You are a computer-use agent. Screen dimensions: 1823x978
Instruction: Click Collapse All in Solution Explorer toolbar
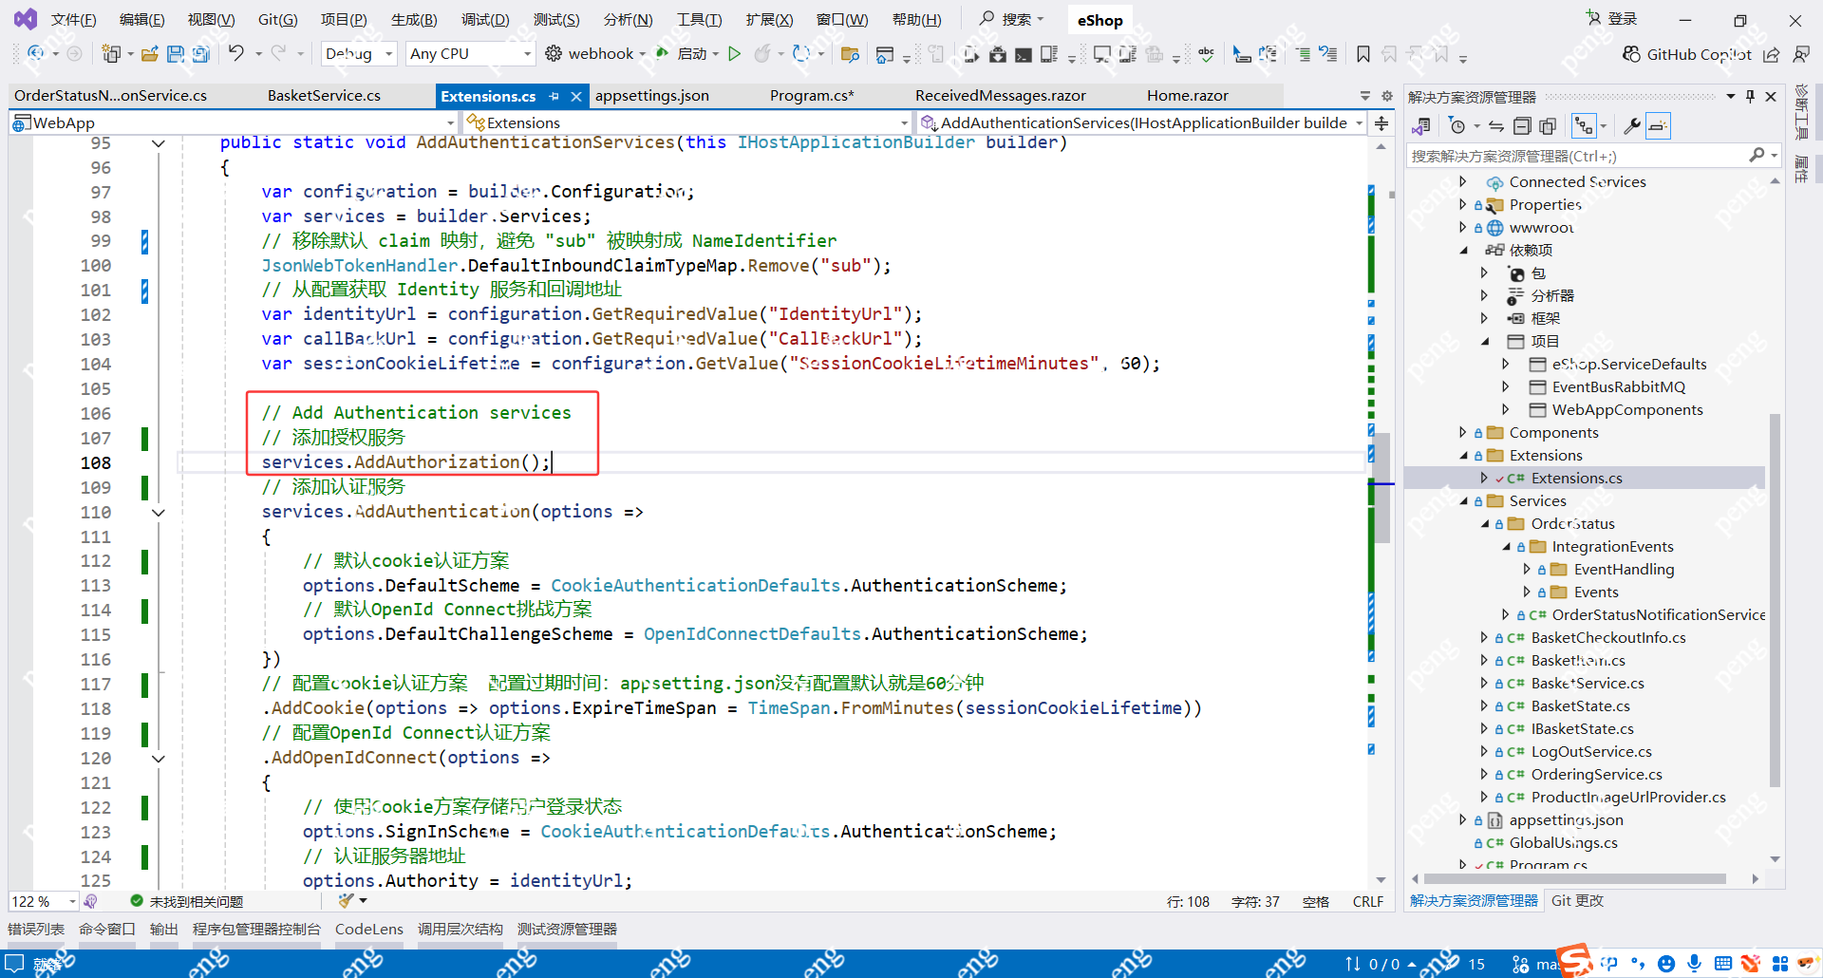[x=1522, y=126]
